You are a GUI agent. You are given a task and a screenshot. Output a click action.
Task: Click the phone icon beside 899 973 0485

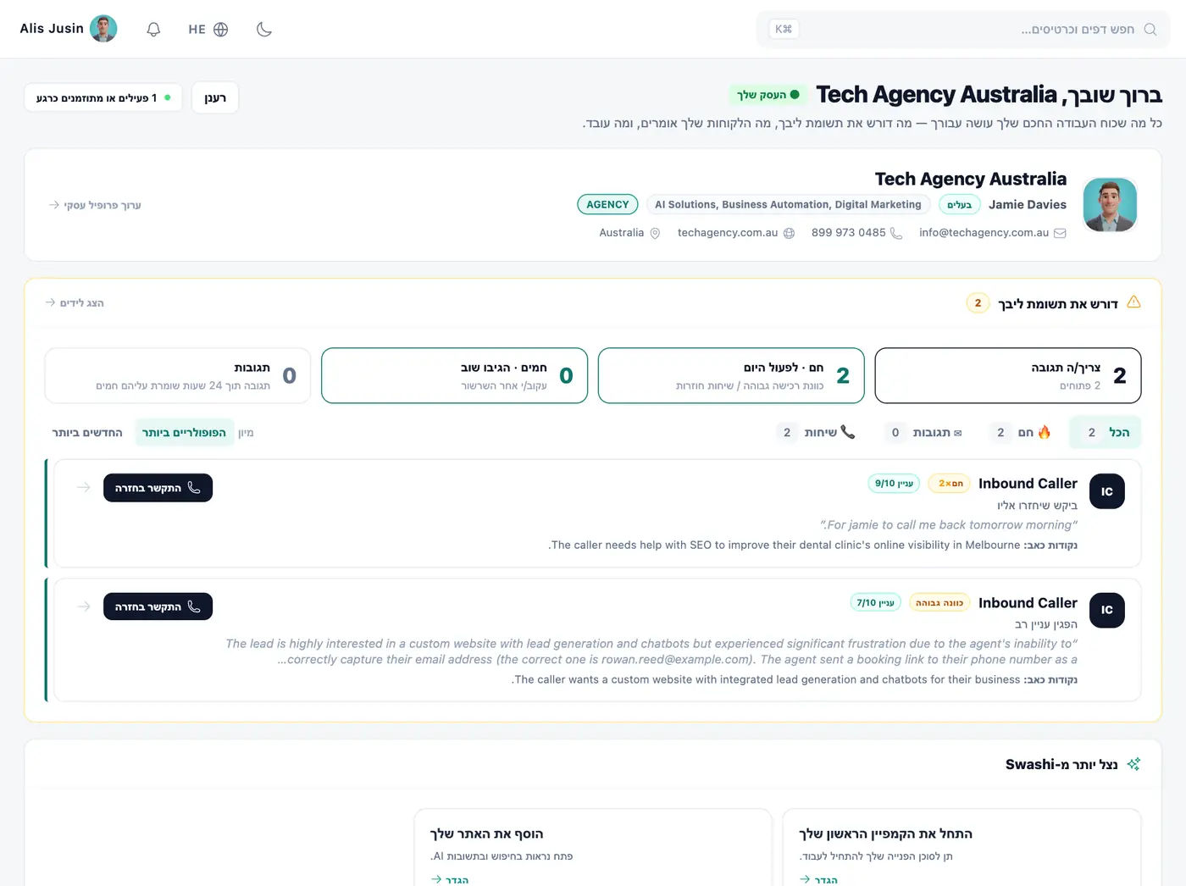(896, 233)
